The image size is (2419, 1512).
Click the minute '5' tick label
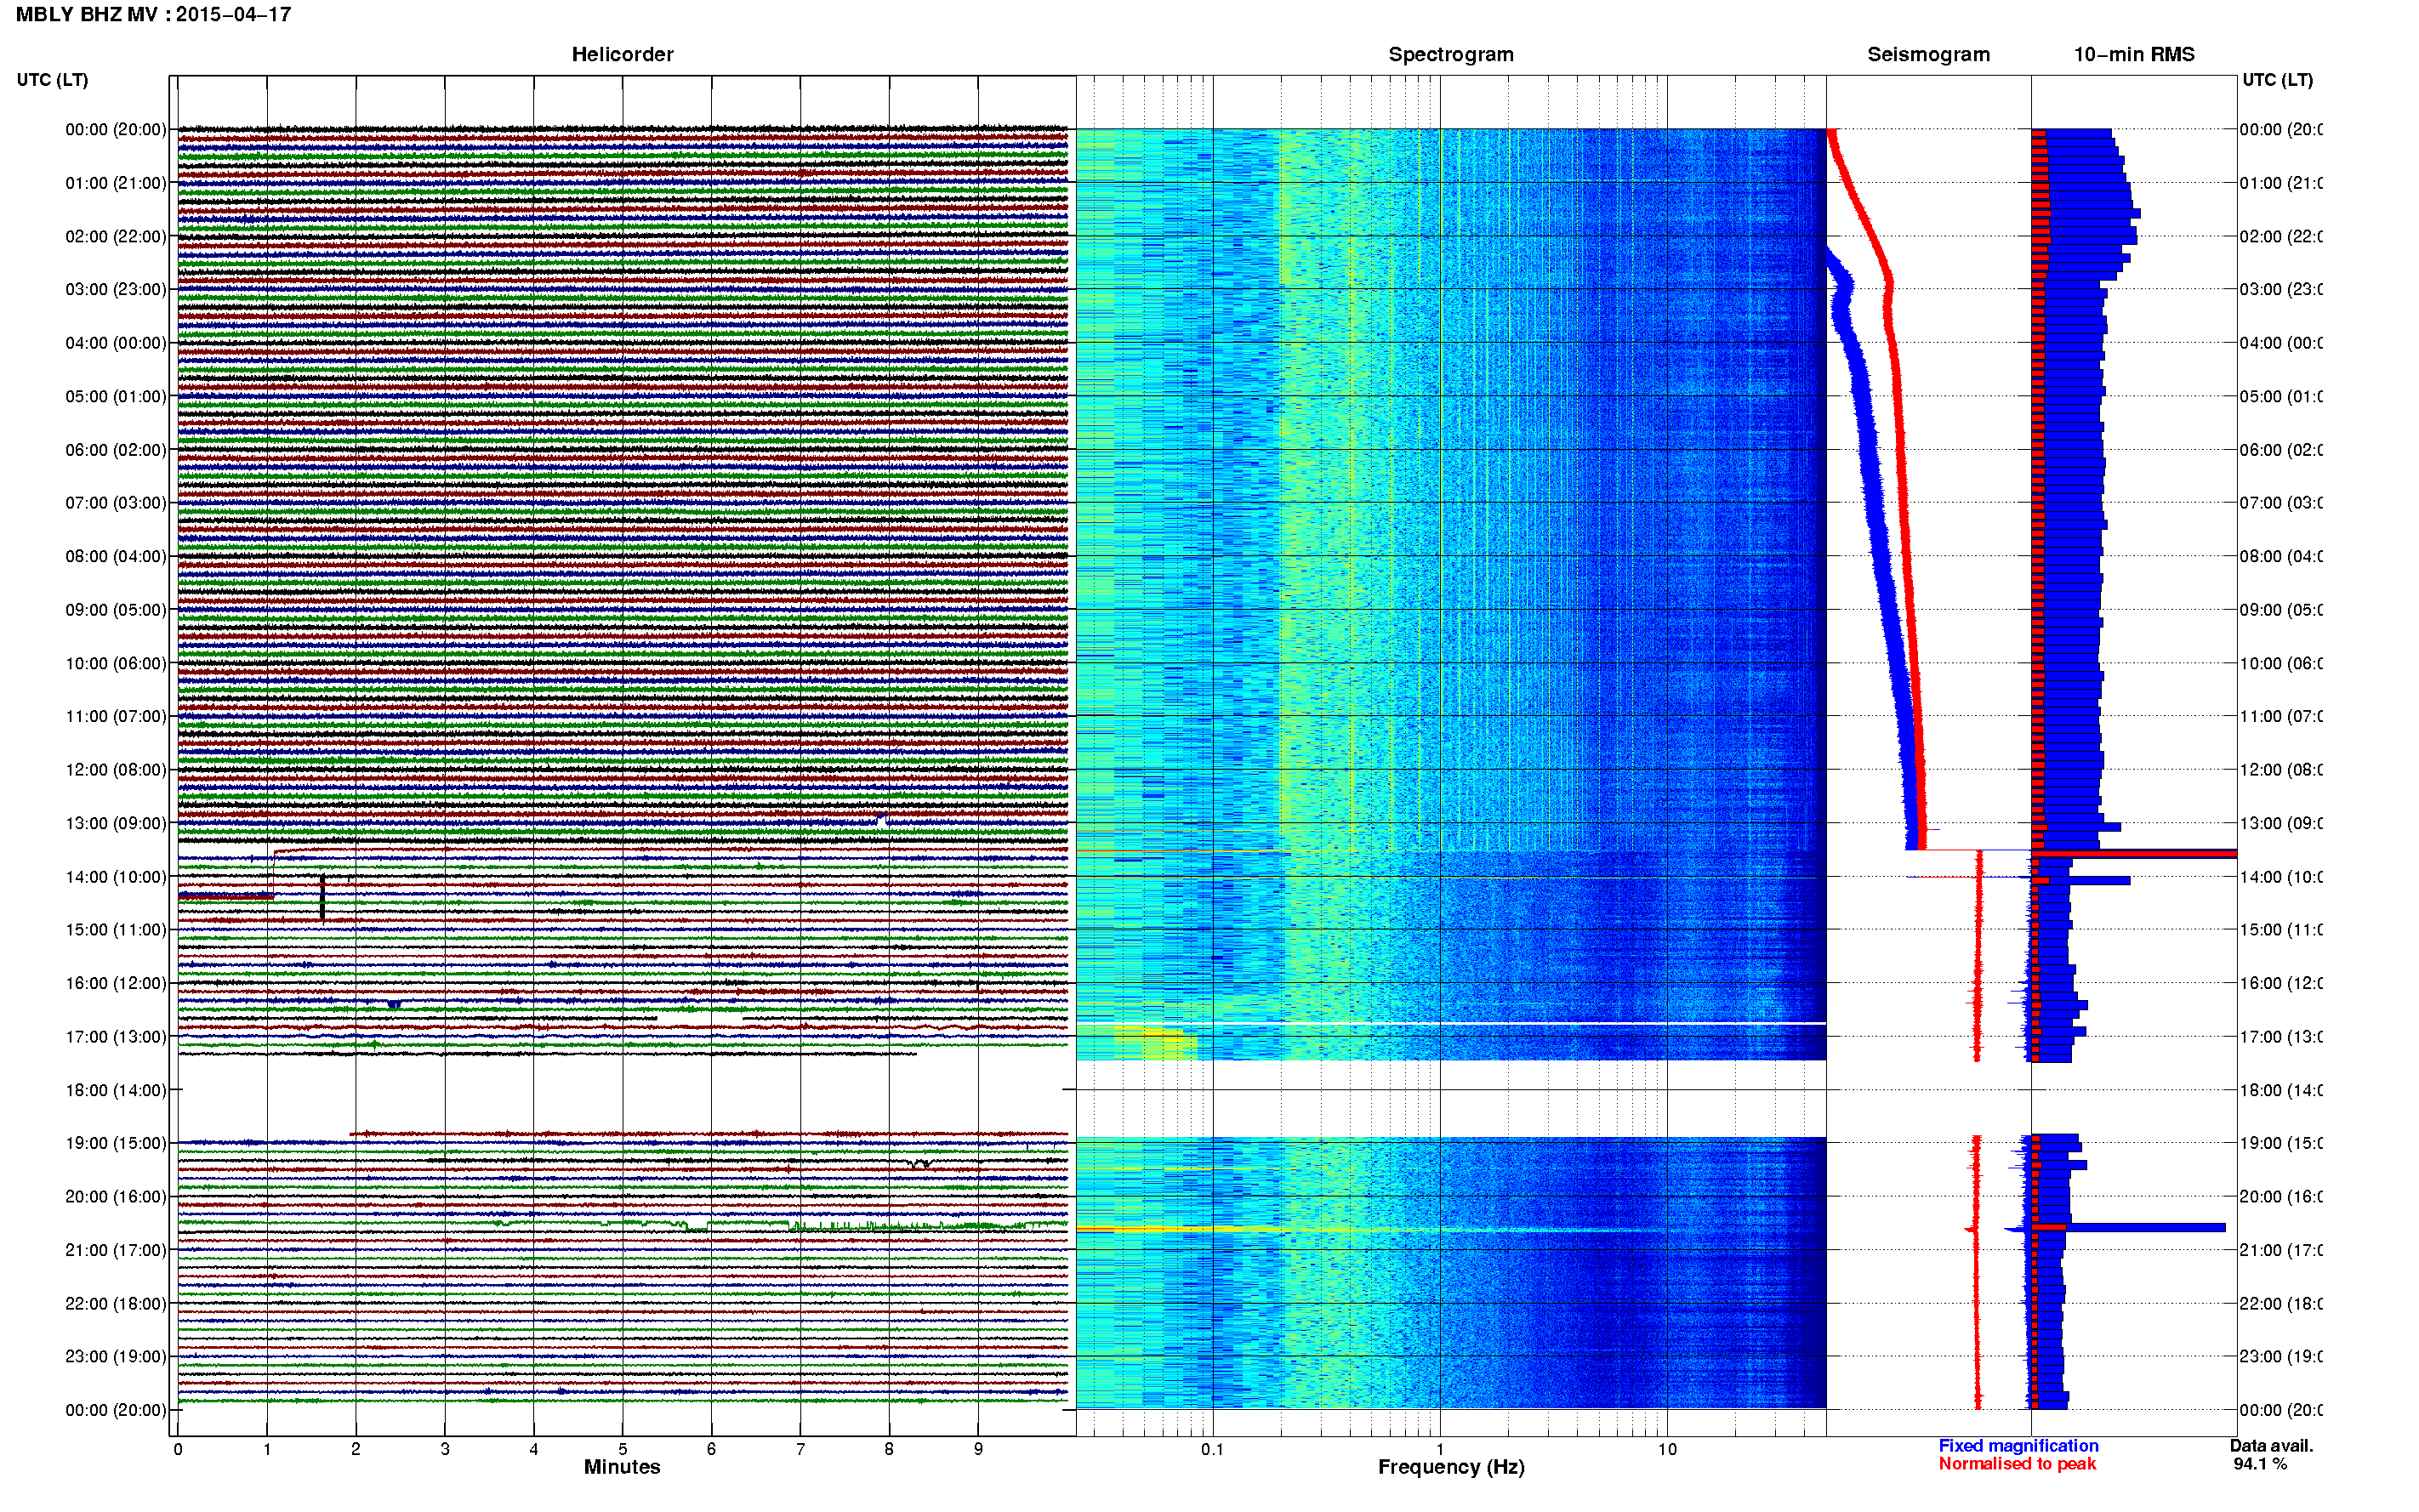pos(622,1449)
